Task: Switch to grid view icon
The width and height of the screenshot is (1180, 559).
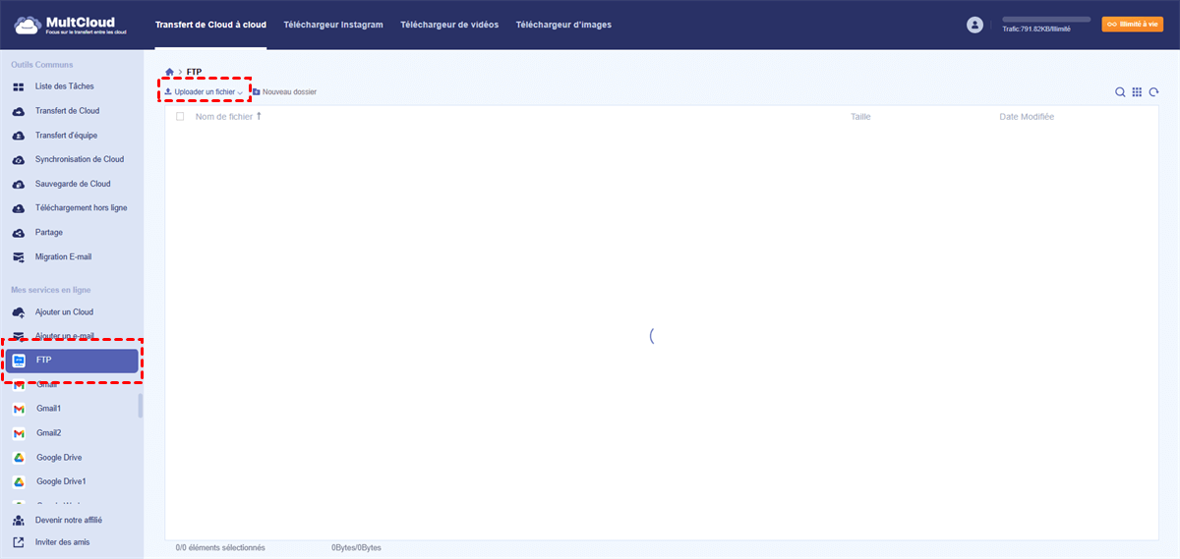Action: coord(1137,92)
